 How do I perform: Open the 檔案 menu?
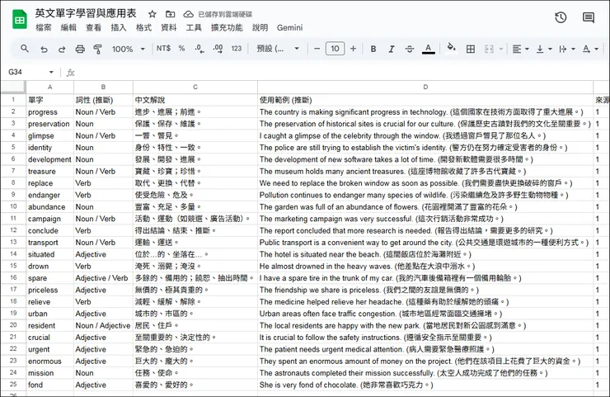click(x=44, y=28)
